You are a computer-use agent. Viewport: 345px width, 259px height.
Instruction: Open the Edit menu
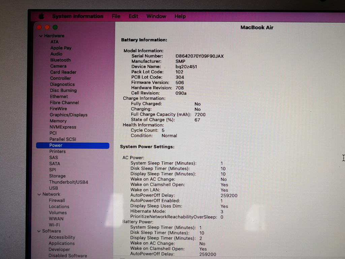(133, 16)
